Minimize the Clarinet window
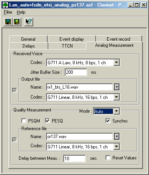This screenshot has height=175, width=149. tap(130, 5)
